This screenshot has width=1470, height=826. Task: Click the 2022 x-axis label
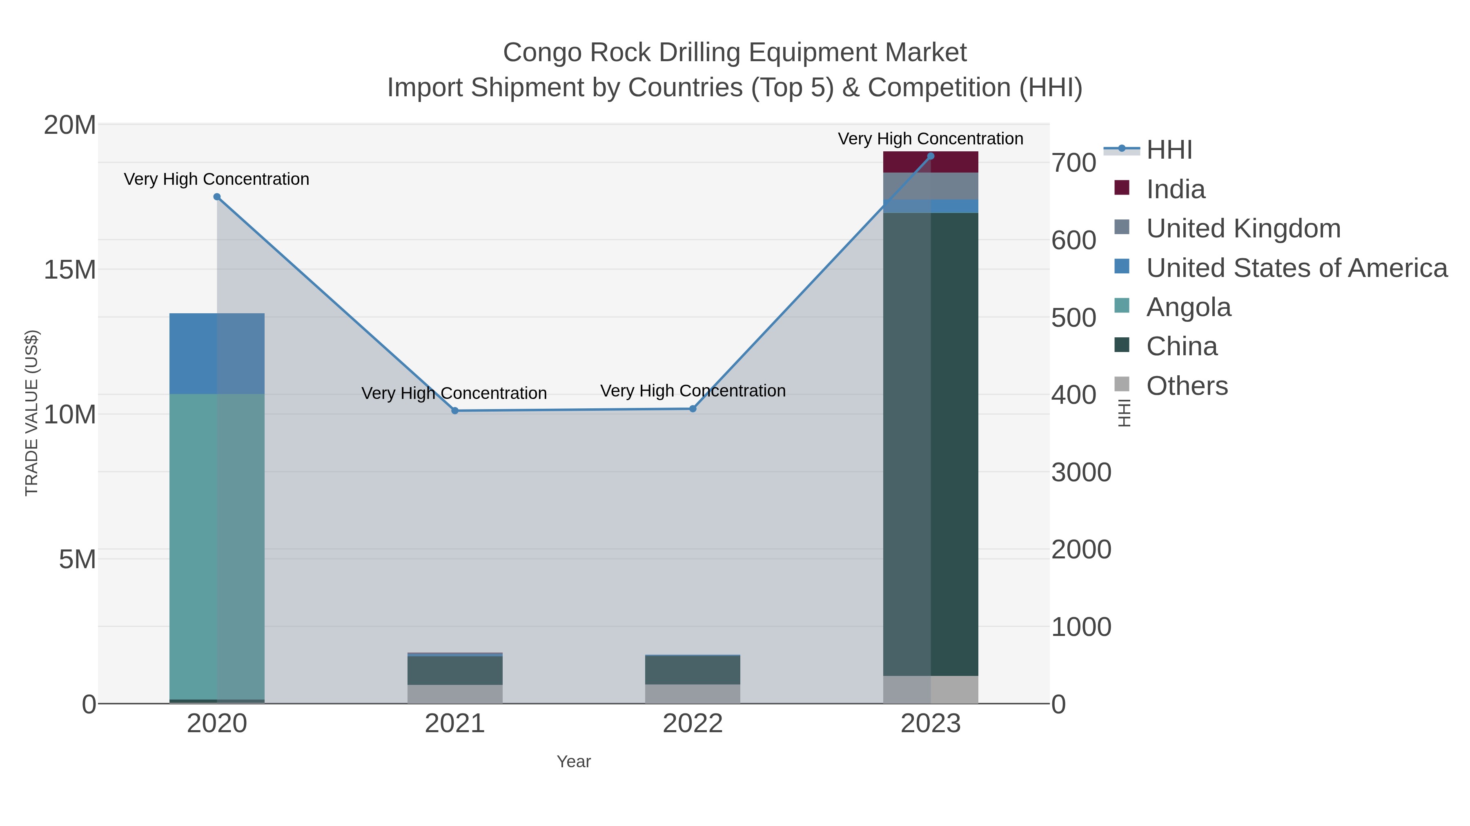coord(693,724)
